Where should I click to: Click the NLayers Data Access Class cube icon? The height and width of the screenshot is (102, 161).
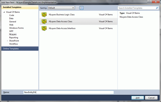pos(44,22)
